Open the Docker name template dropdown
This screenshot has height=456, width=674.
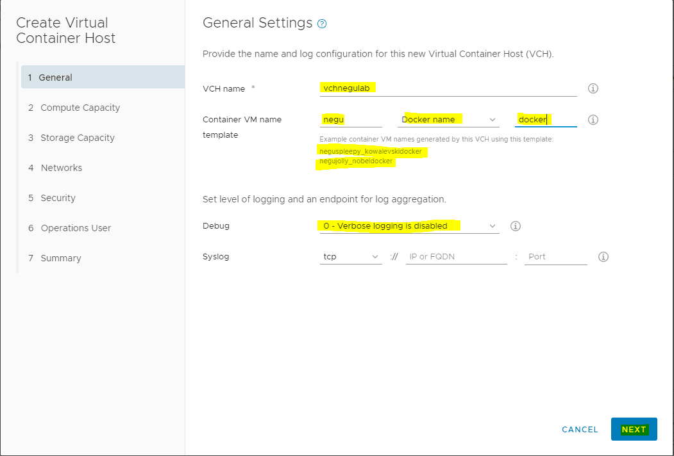pyautogui.click(x=448, y=120)
